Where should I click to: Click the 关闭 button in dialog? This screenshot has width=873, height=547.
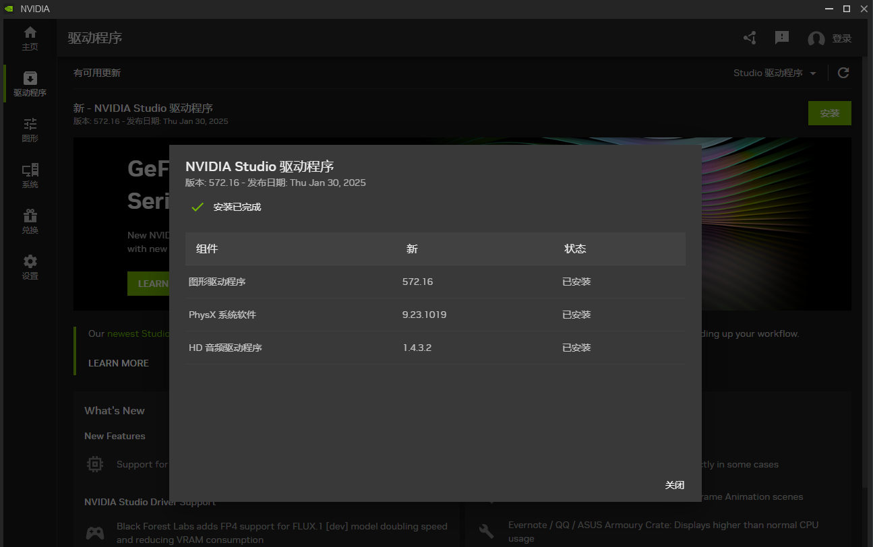pyautogui.click(x=674, y=485)
